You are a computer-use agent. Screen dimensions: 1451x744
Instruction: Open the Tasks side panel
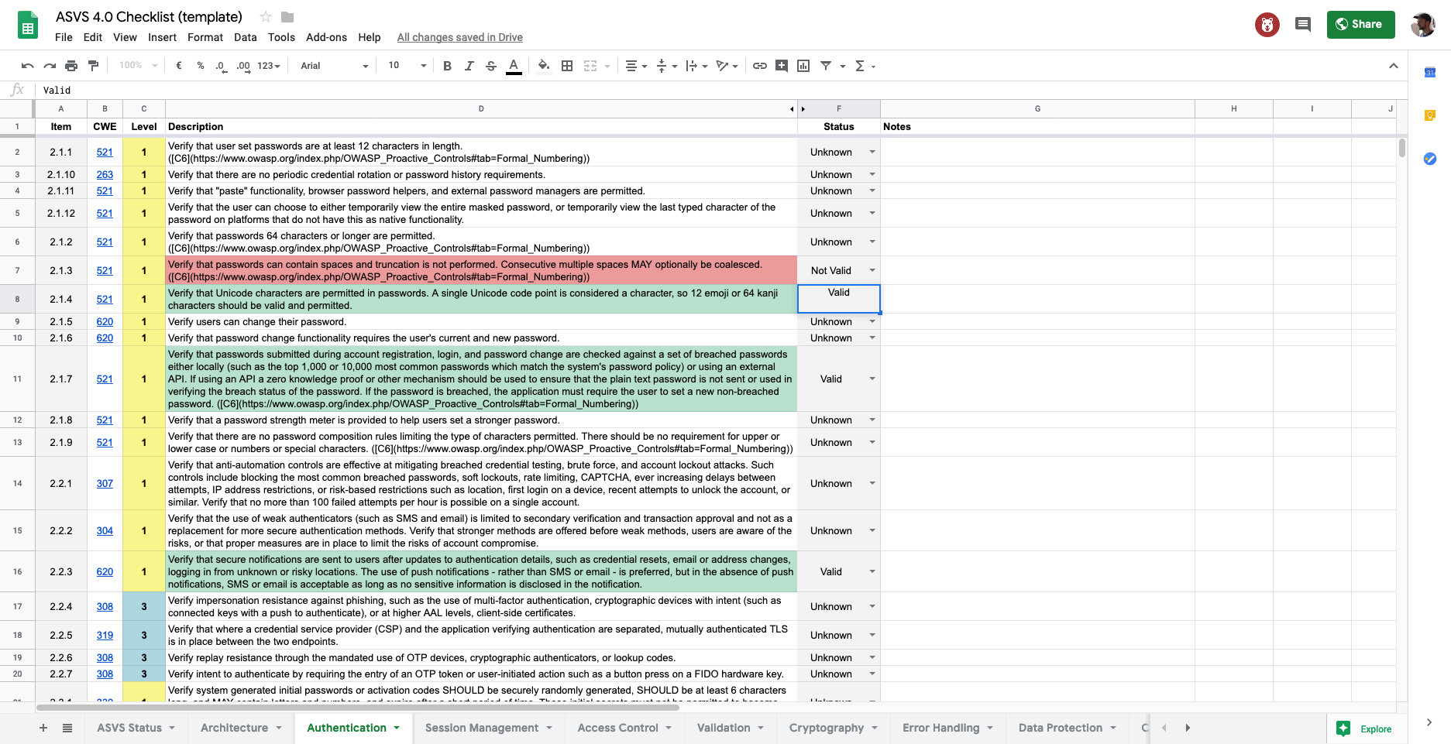pyautogui.click(x=1430, y=159)
